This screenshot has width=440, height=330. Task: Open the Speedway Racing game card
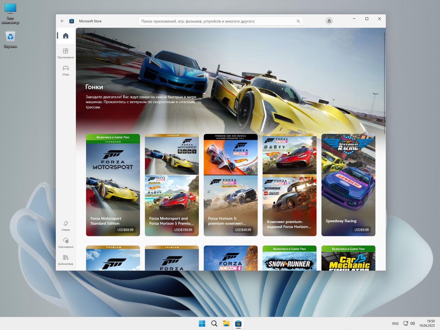[348, 185]
